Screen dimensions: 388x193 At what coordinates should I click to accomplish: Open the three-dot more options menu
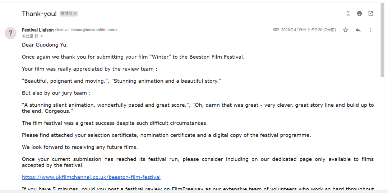click(x=371, y=30)
